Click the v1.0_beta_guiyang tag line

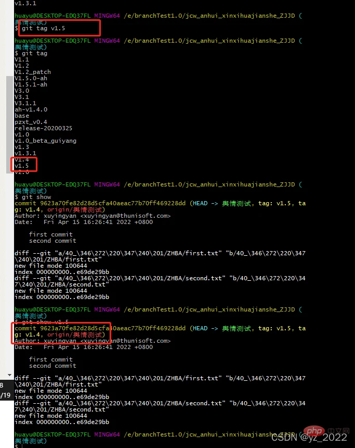45,141
